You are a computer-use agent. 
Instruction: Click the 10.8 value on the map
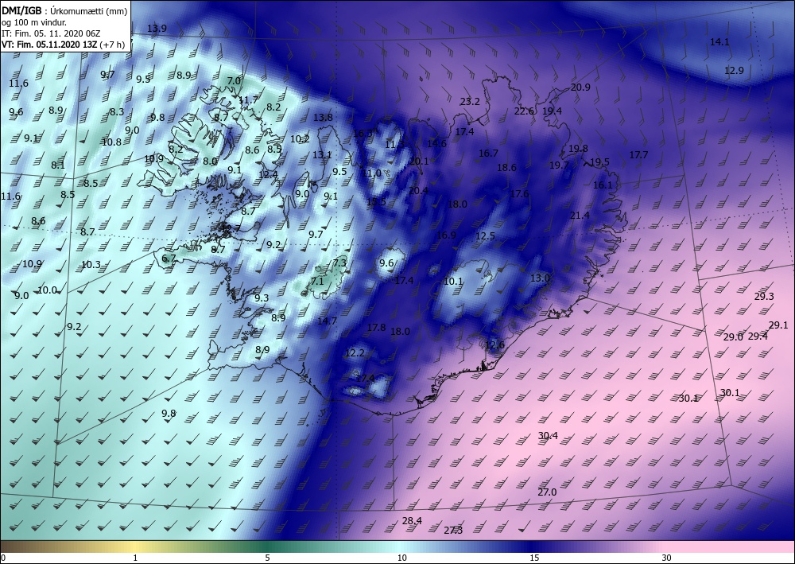[x=111, y=142]
